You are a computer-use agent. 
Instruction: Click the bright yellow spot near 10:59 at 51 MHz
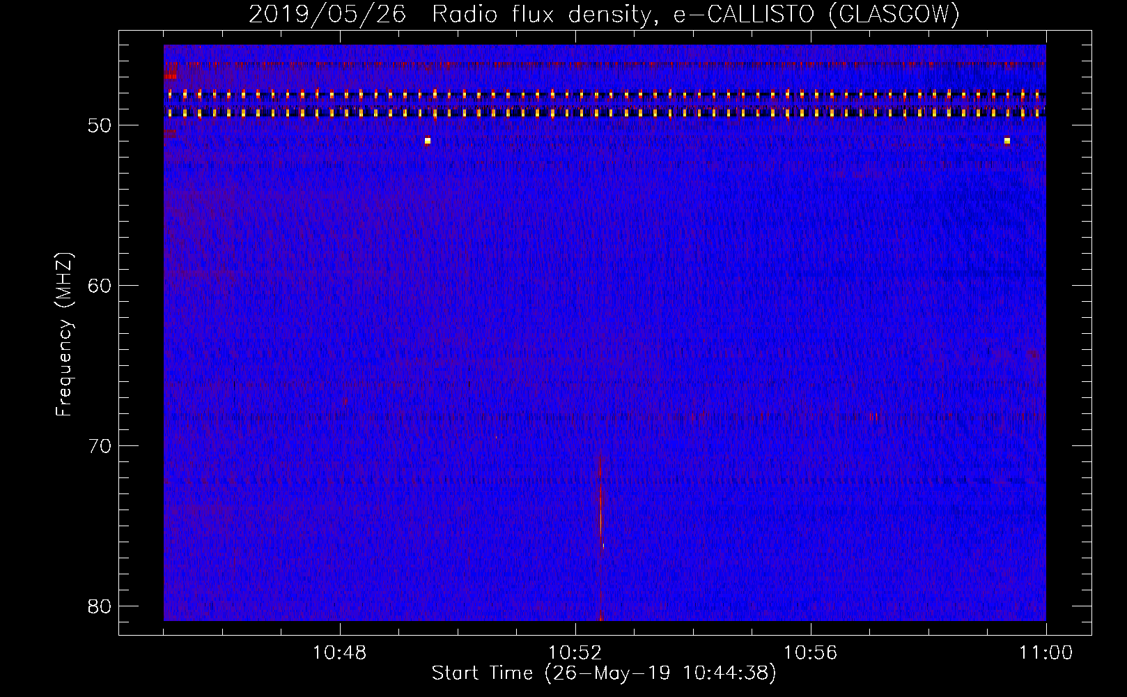tap(1007, 141)
